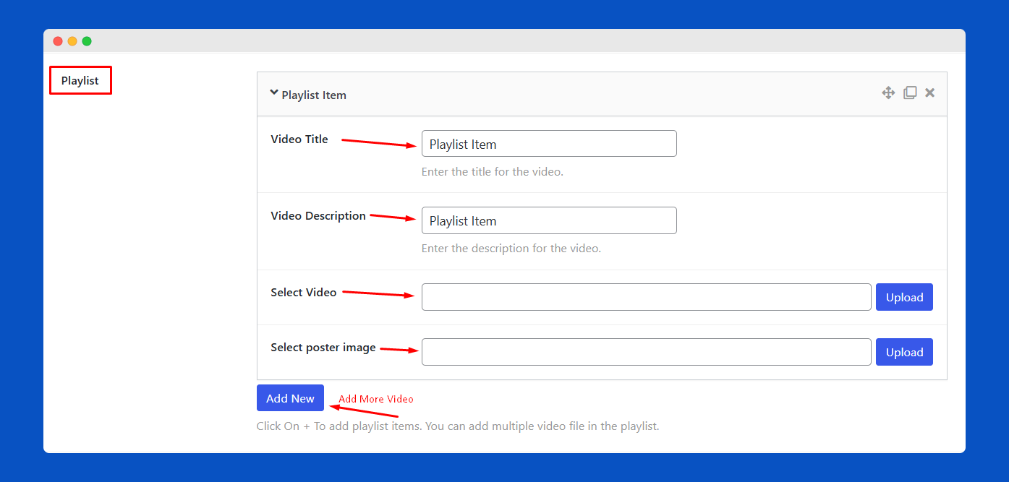This screenshot has width=1009, height=482.
Task: Focus the Video Title input field
Action: [x=548, y=143]
